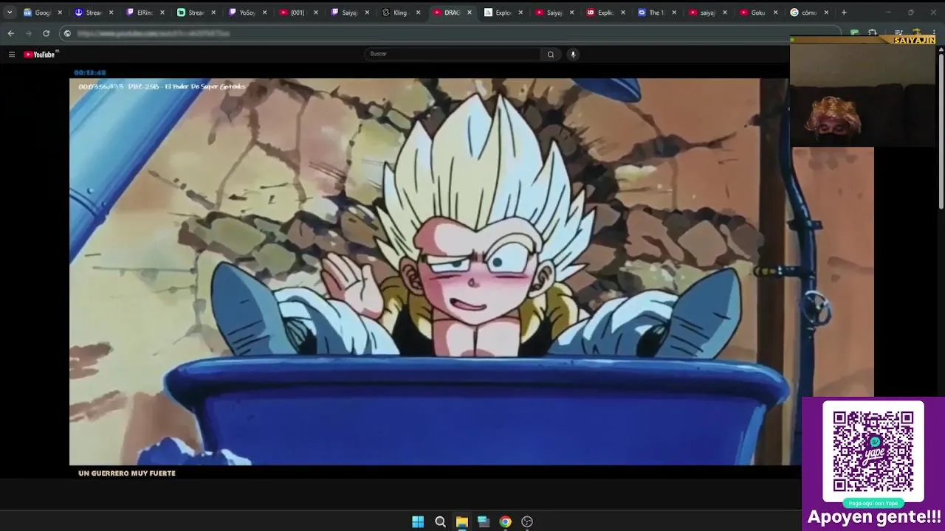Click the browser forward arrow
Screen dimensions: 945x531
[x=28, y=33]
